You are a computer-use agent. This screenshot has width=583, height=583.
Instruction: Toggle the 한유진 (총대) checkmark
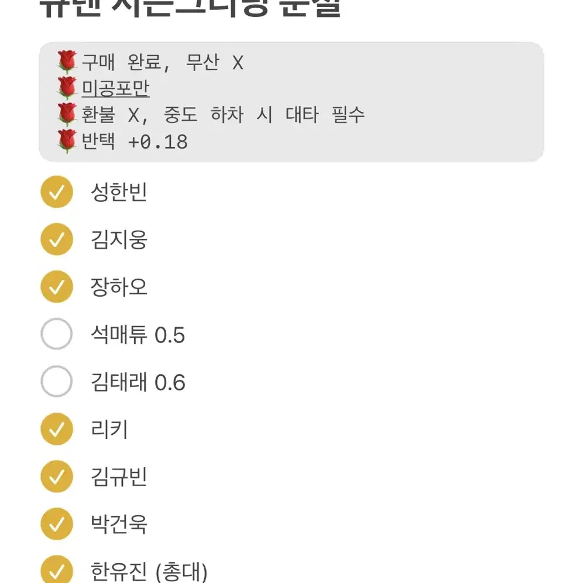coord(57,570)
